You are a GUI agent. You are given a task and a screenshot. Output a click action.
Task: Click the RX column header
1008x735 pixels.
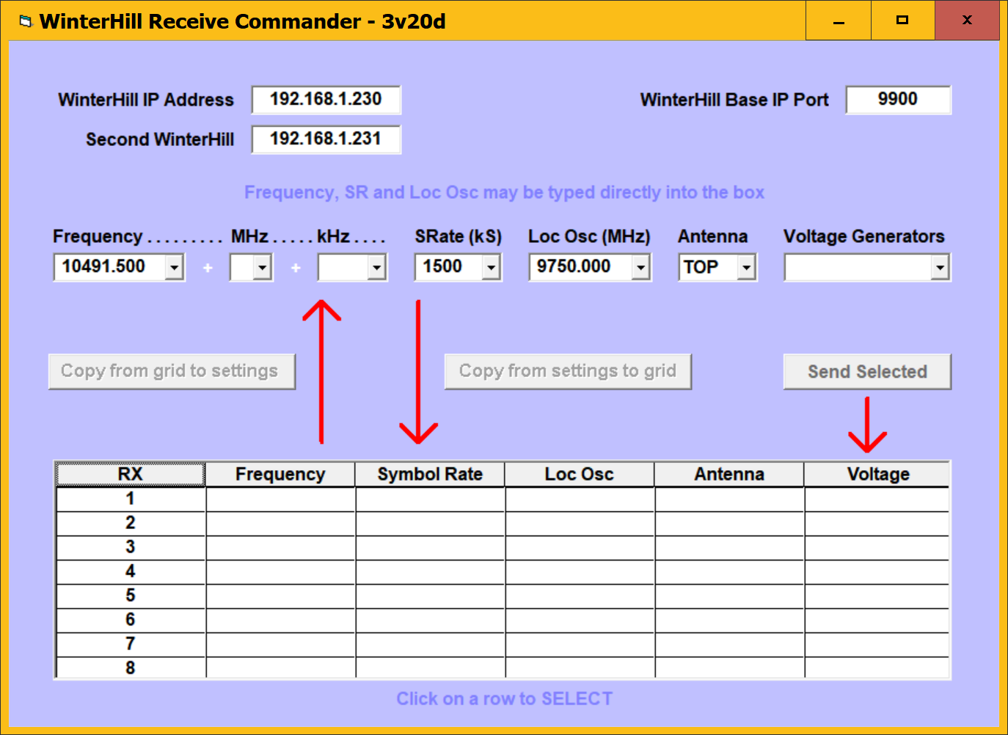tap(130, 475)
